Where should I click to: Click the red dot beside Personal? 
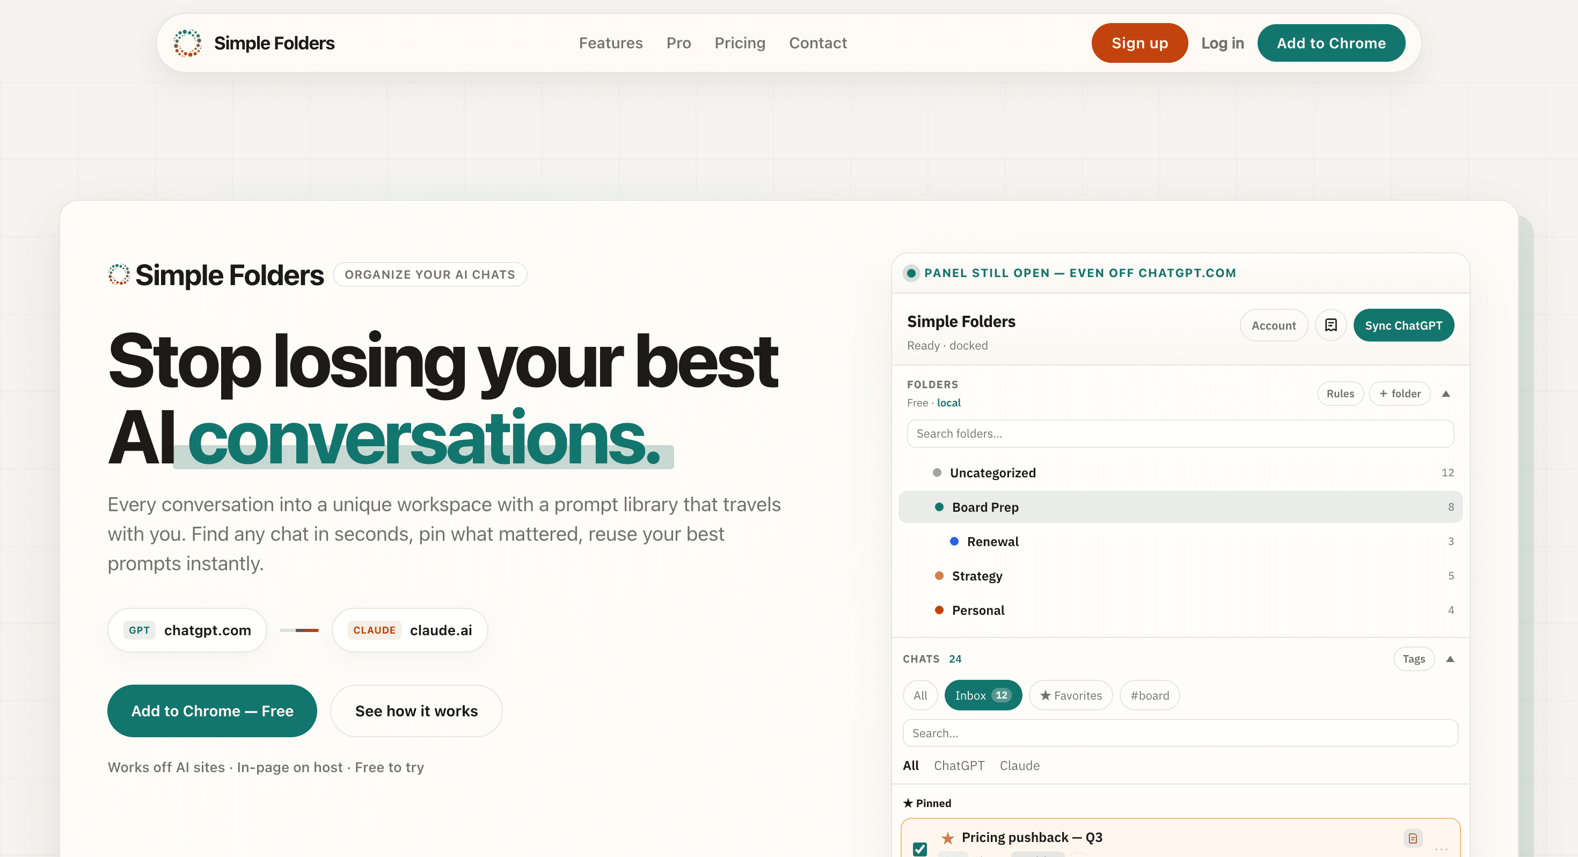coord(939,610)
